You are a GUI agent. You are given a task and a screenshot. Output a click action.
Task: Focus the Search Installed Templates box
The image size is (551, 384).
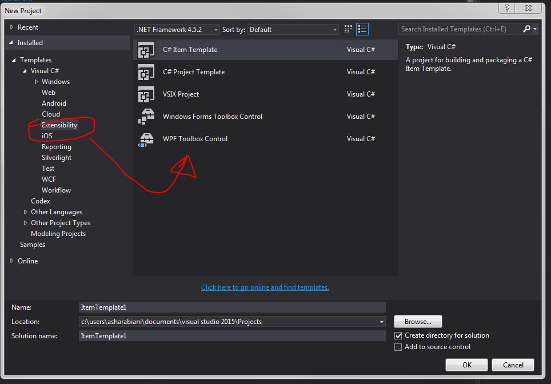460,29
